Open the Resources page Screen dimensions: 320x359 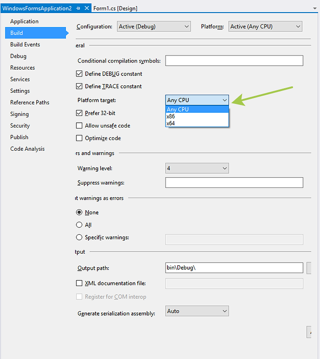[22, 68]
